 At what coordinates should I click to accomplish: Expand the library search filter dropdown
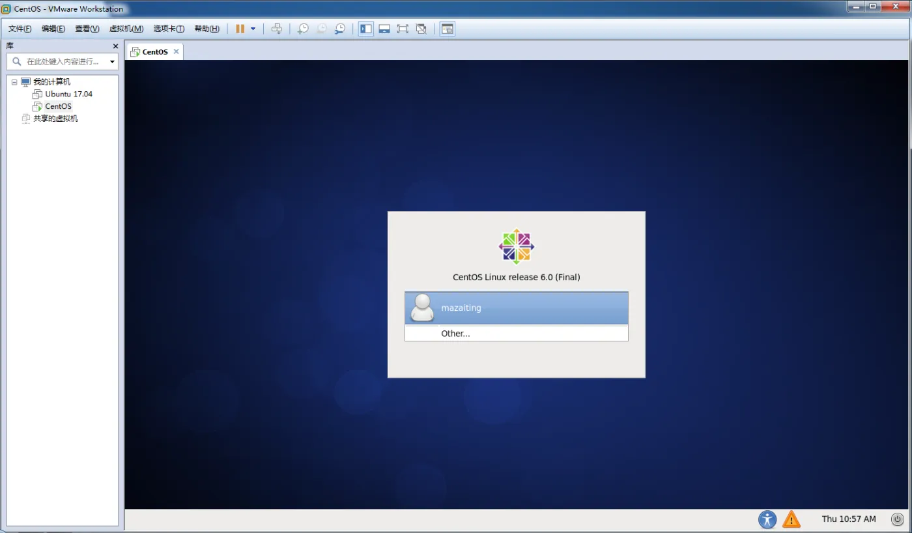[x=112, y=62]
